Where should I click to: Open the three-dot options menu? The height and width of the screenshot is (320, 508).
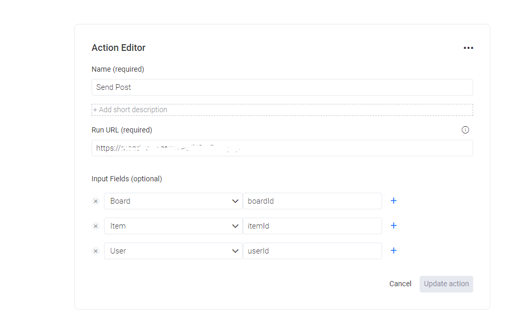coord(468,48)
